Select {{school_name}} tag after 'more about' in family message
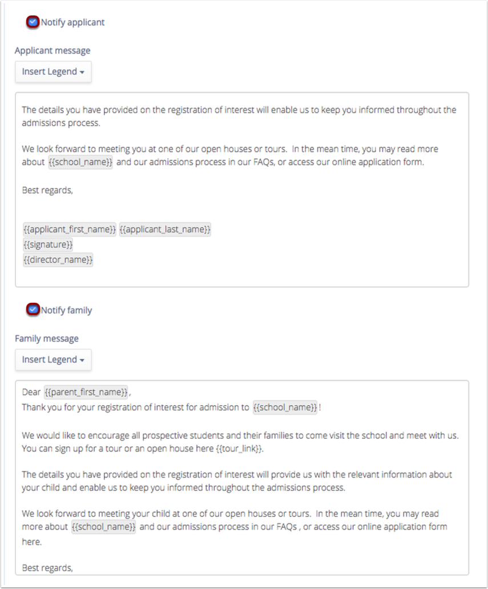This screenshot has width=488, height=589. coord(104,527)
